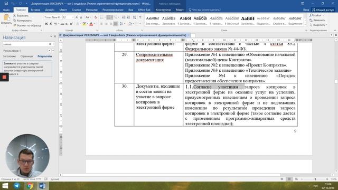Switch to the Вставка ribbon tab
The height and width of the screenshot is (190, 338).
tap(35, 10)
